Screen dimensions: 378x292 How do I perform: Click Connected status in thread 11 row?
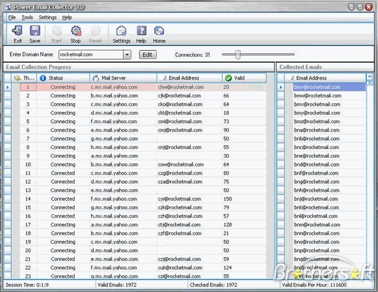click(63, 173)
